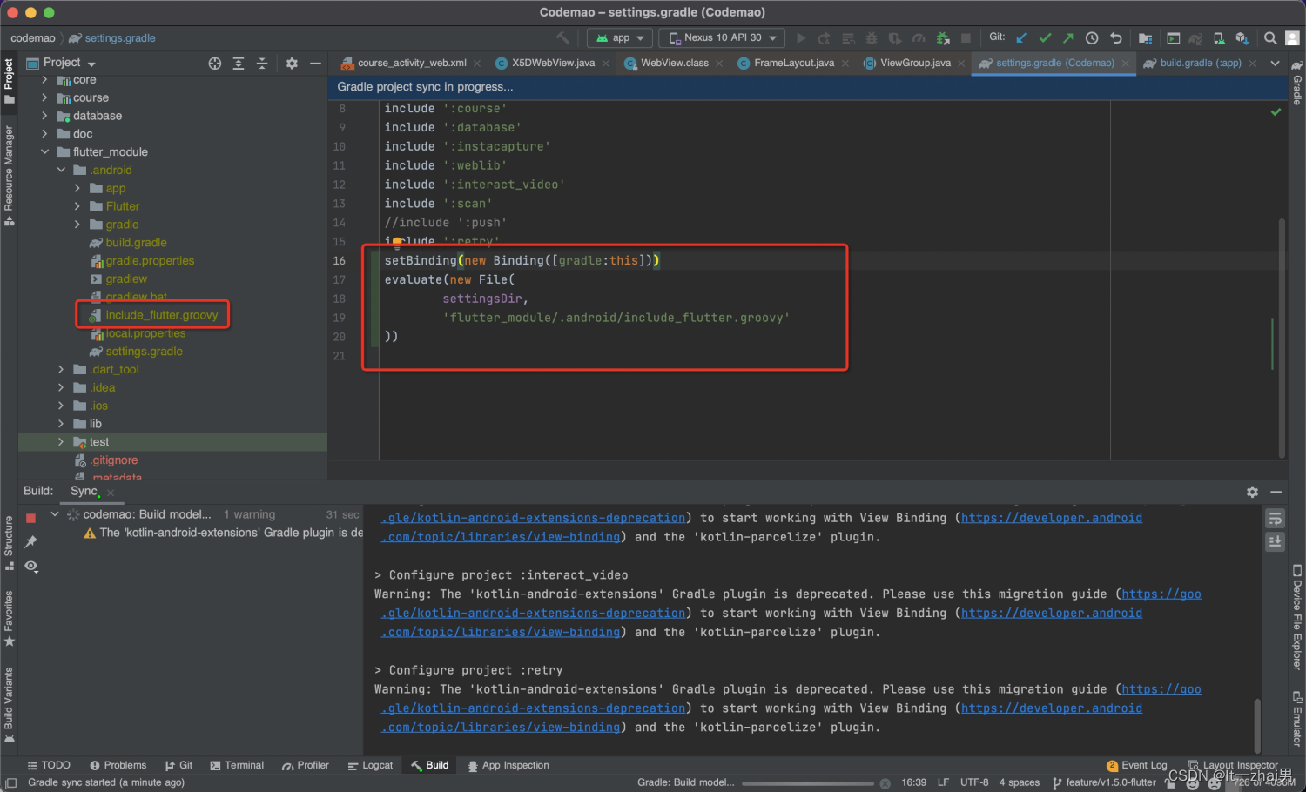
Task: Click the Attach Debugger to Android Process icon
Action: (943, 38)
